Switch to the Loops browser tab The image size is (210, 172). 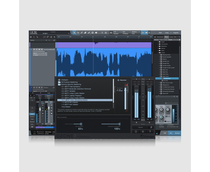171,37
